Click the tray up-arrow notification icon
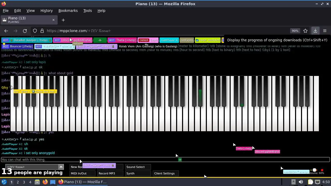 (x=293, y=182)
